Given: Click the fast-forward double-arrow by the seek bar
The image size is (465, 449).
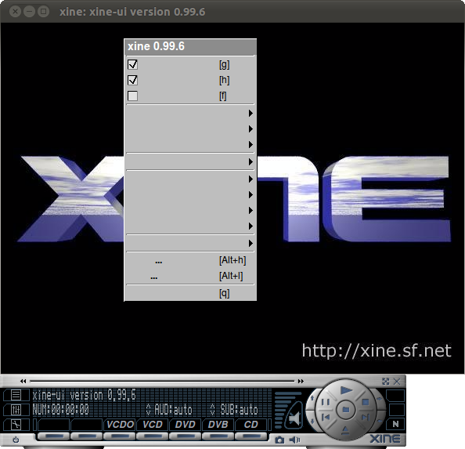Looking at the screenshot, I should click(301, 381).
